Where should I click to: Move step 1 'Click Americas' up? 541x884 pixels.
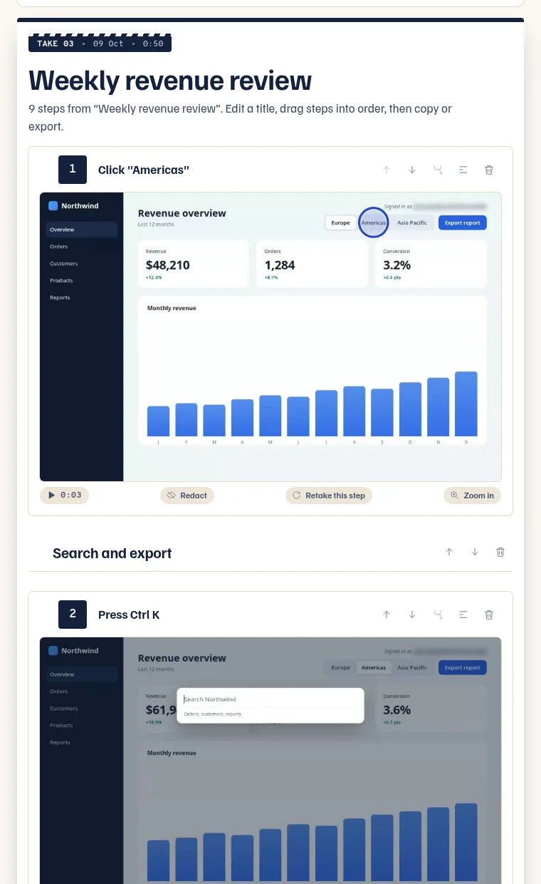(x=387, y=170)
